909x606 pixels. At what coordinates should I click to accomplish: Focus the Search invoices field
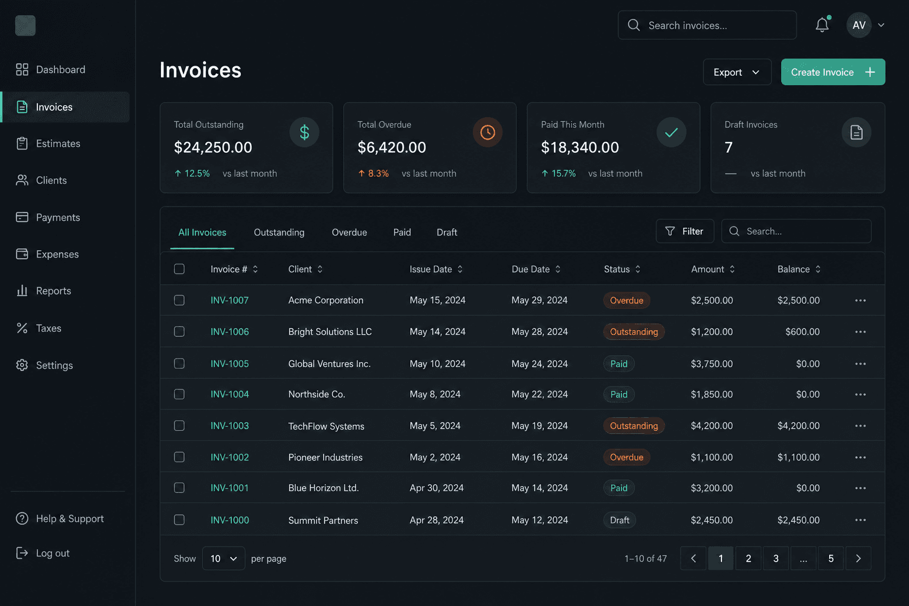707,25
